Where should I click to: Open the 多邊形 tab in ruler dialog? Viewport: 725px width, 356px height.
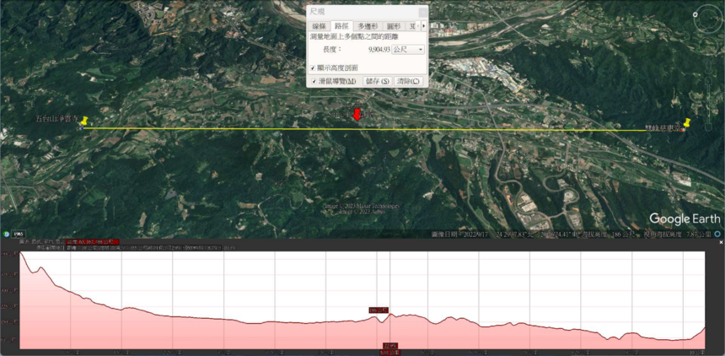pyautogui.click(x=368, y=26)
